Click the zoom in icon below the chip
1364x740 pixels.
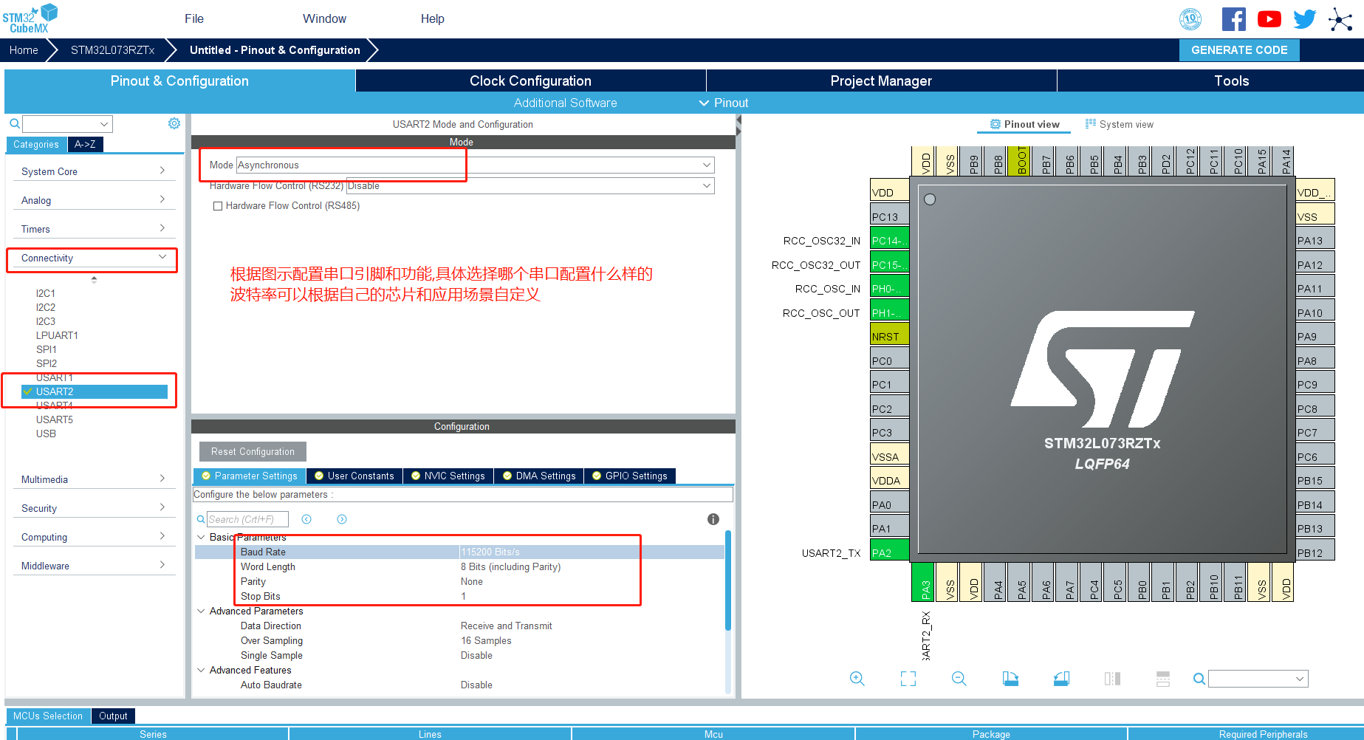click(857, 679)
